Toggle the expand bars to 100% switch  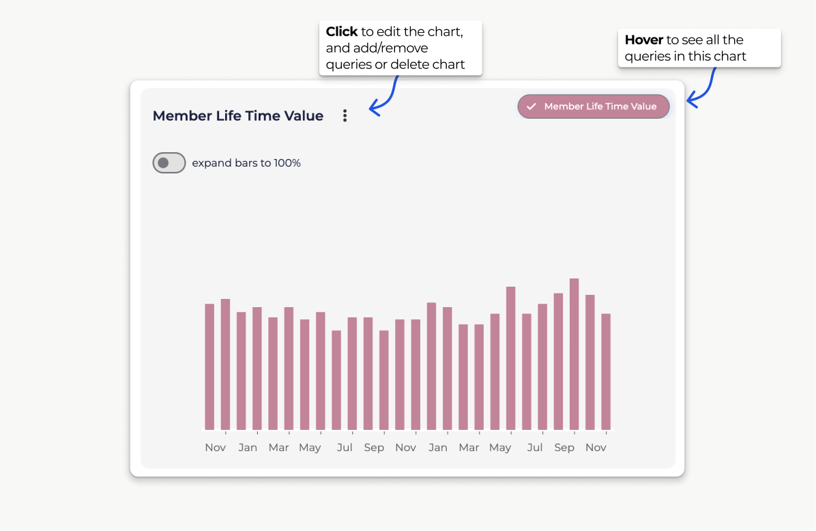pyautogui.click(x=169, y=163)
